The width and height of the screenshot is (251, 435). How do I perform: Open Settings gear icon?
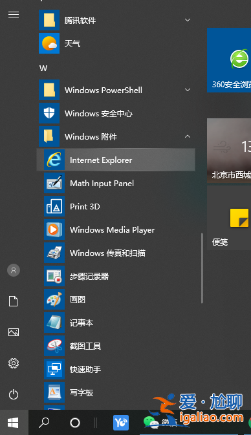[14, 363]
